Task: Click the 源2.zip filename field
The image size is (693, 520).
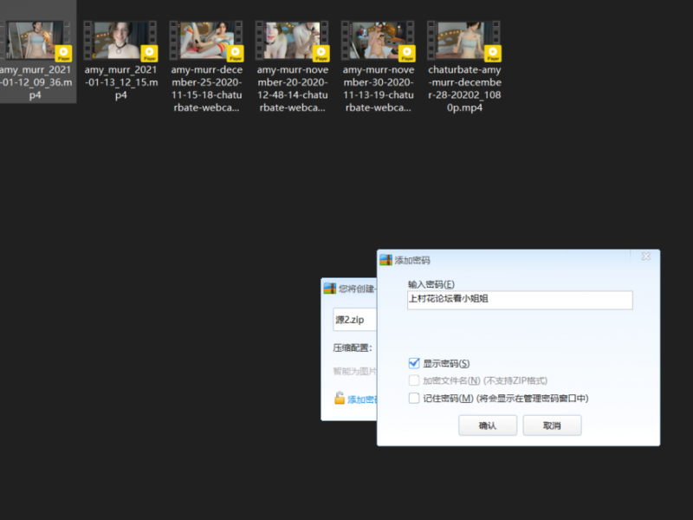Action: click(x=355, y=320)
